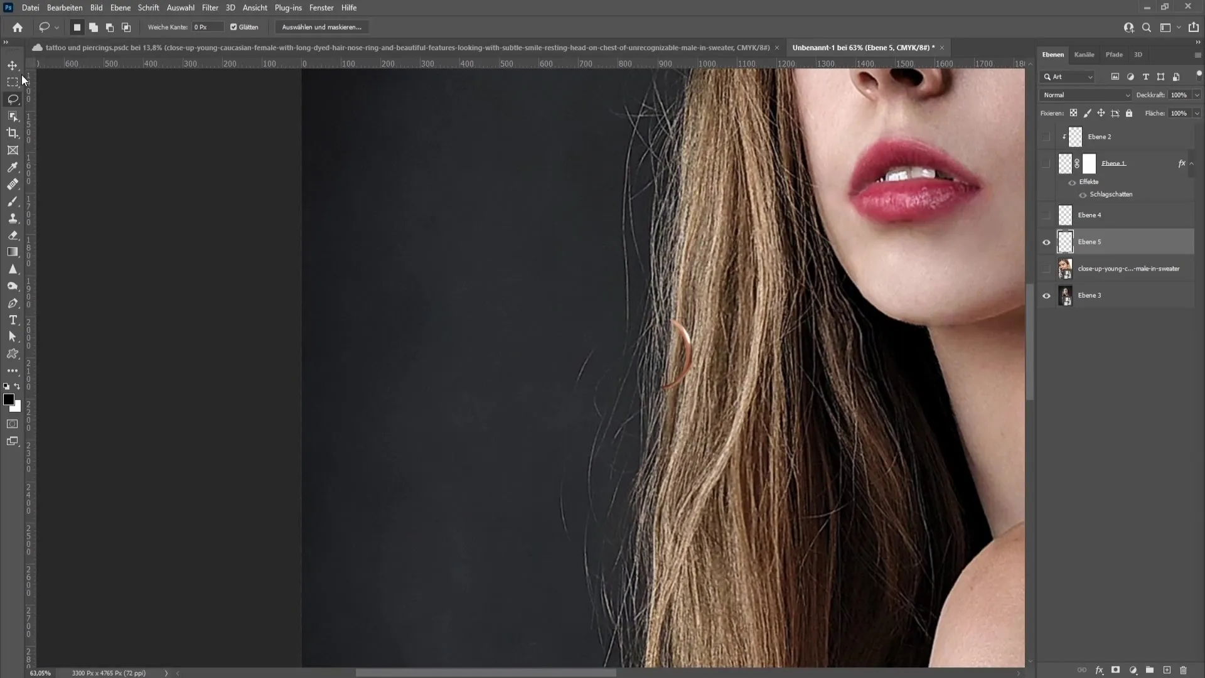Select Ebene 4 layer thumbnail
Screen dimensions: 1205x678
click(1065, 215)
